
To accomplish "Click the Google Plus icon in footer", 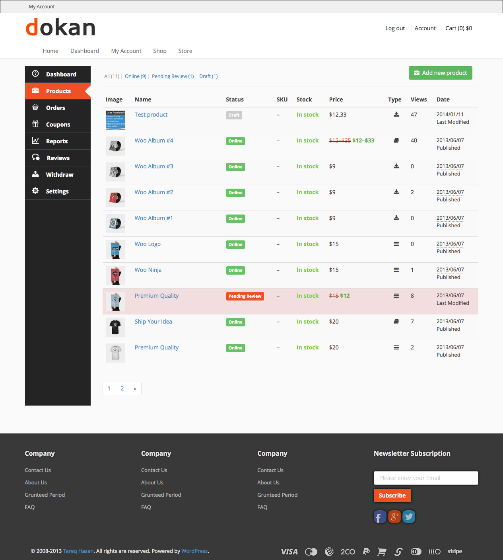I will click(394, 517).
